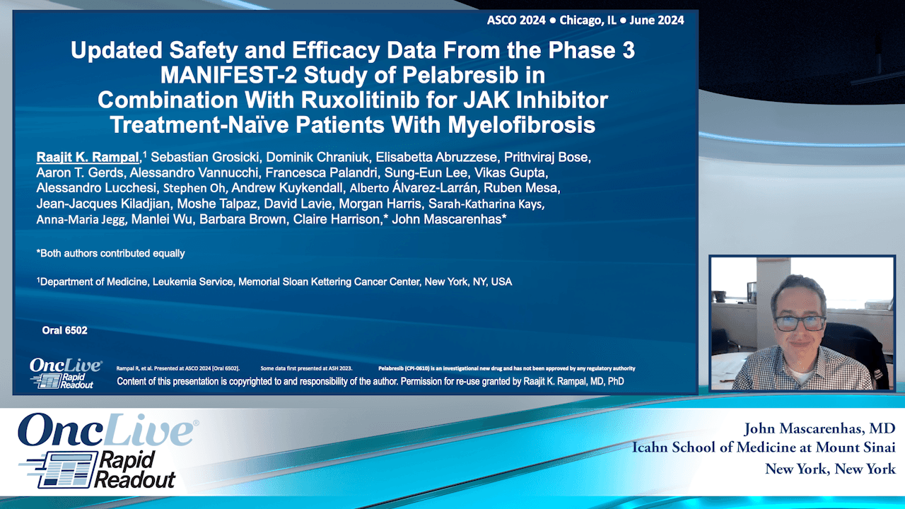Click 'ASCO 2024 • Chicago, IL • June 2024' header

click(585, 21)
